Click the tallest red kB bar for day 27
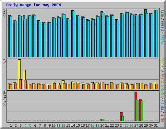Image resolution: width=166 pixels, height=129 pixels. (x=136, y=106)
